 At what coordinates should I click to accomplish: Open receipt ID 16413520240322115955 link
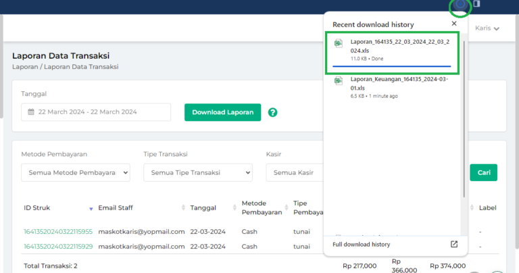[57, 231]
